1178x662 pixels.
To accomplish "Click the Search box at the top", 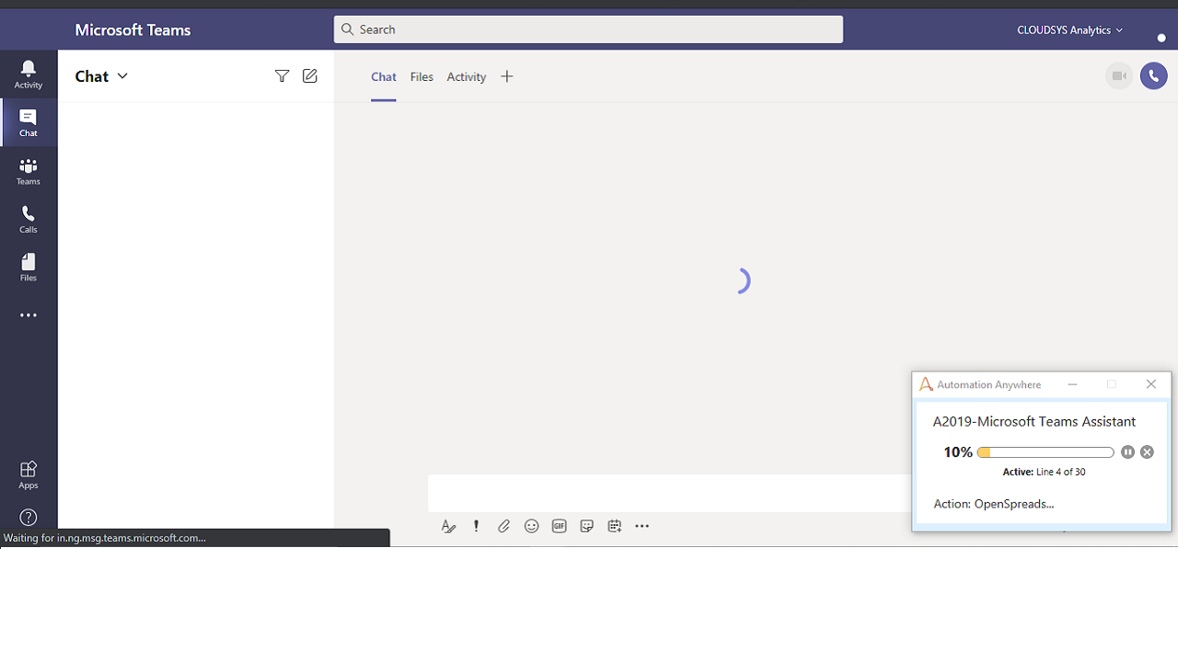I will click(x=588, y=29).
